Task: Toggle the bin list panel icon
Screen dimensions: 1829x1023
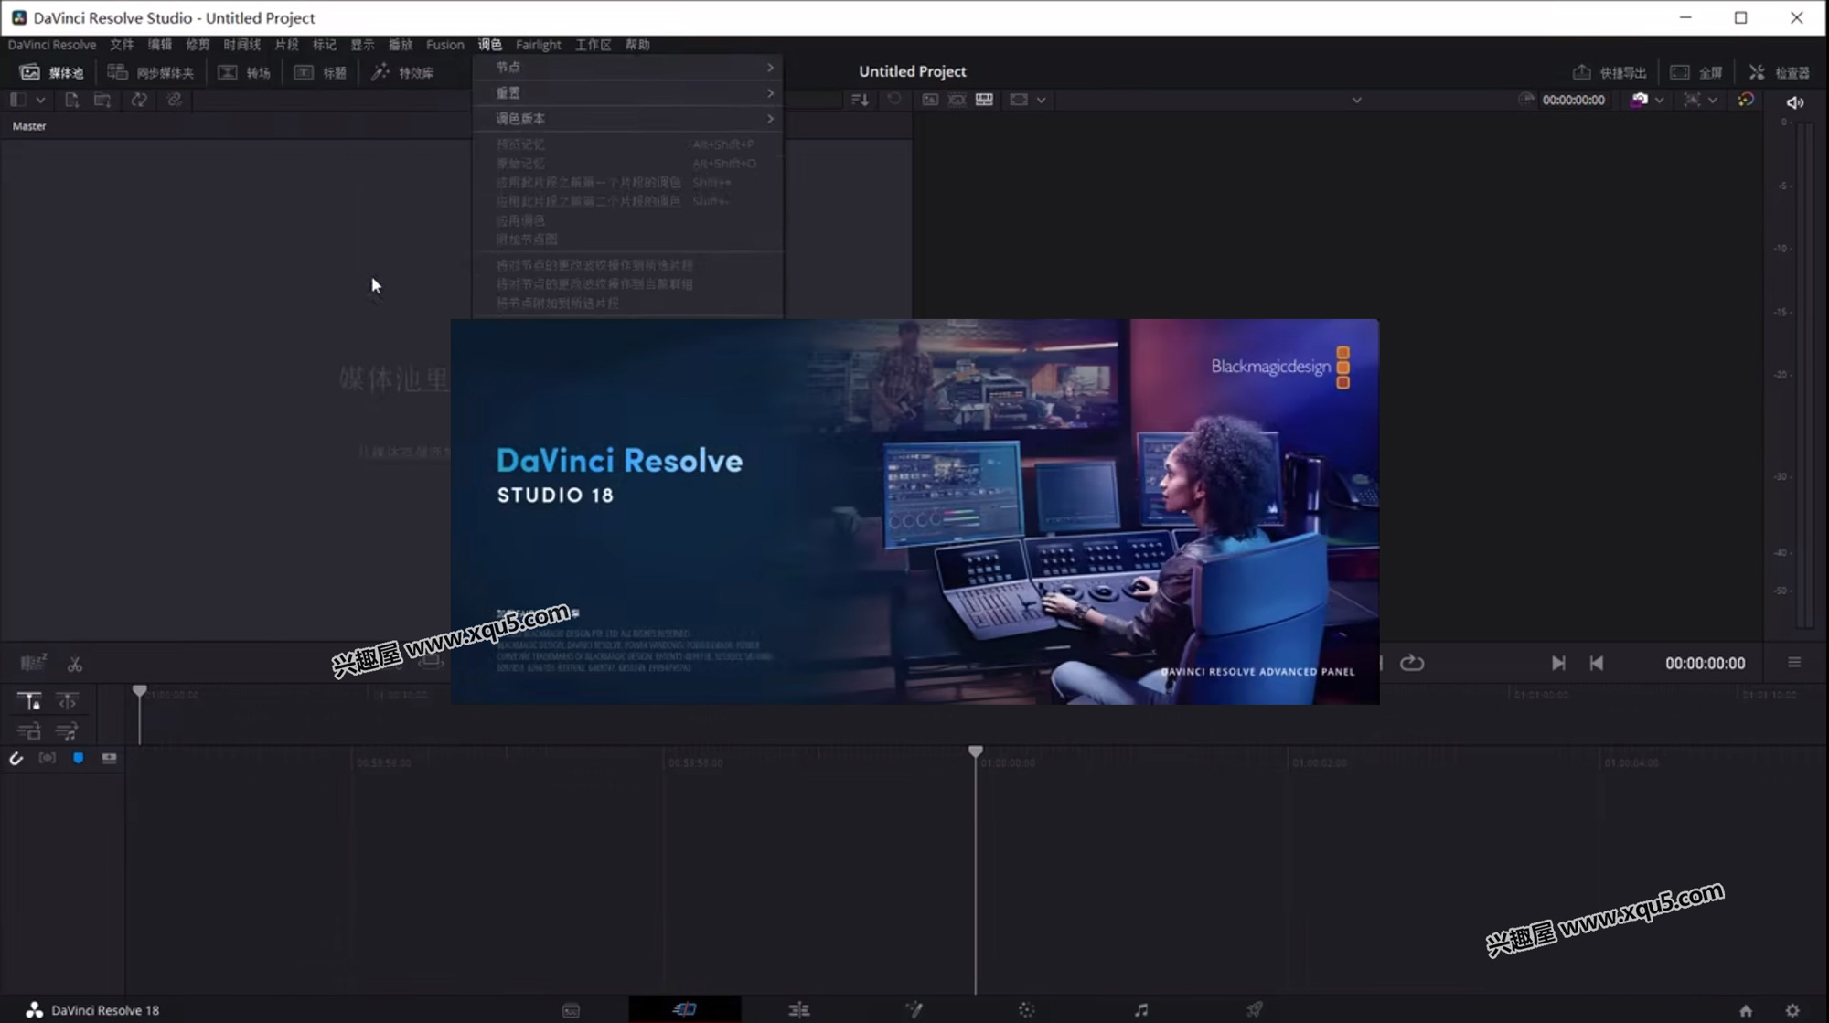Action: 17,100
